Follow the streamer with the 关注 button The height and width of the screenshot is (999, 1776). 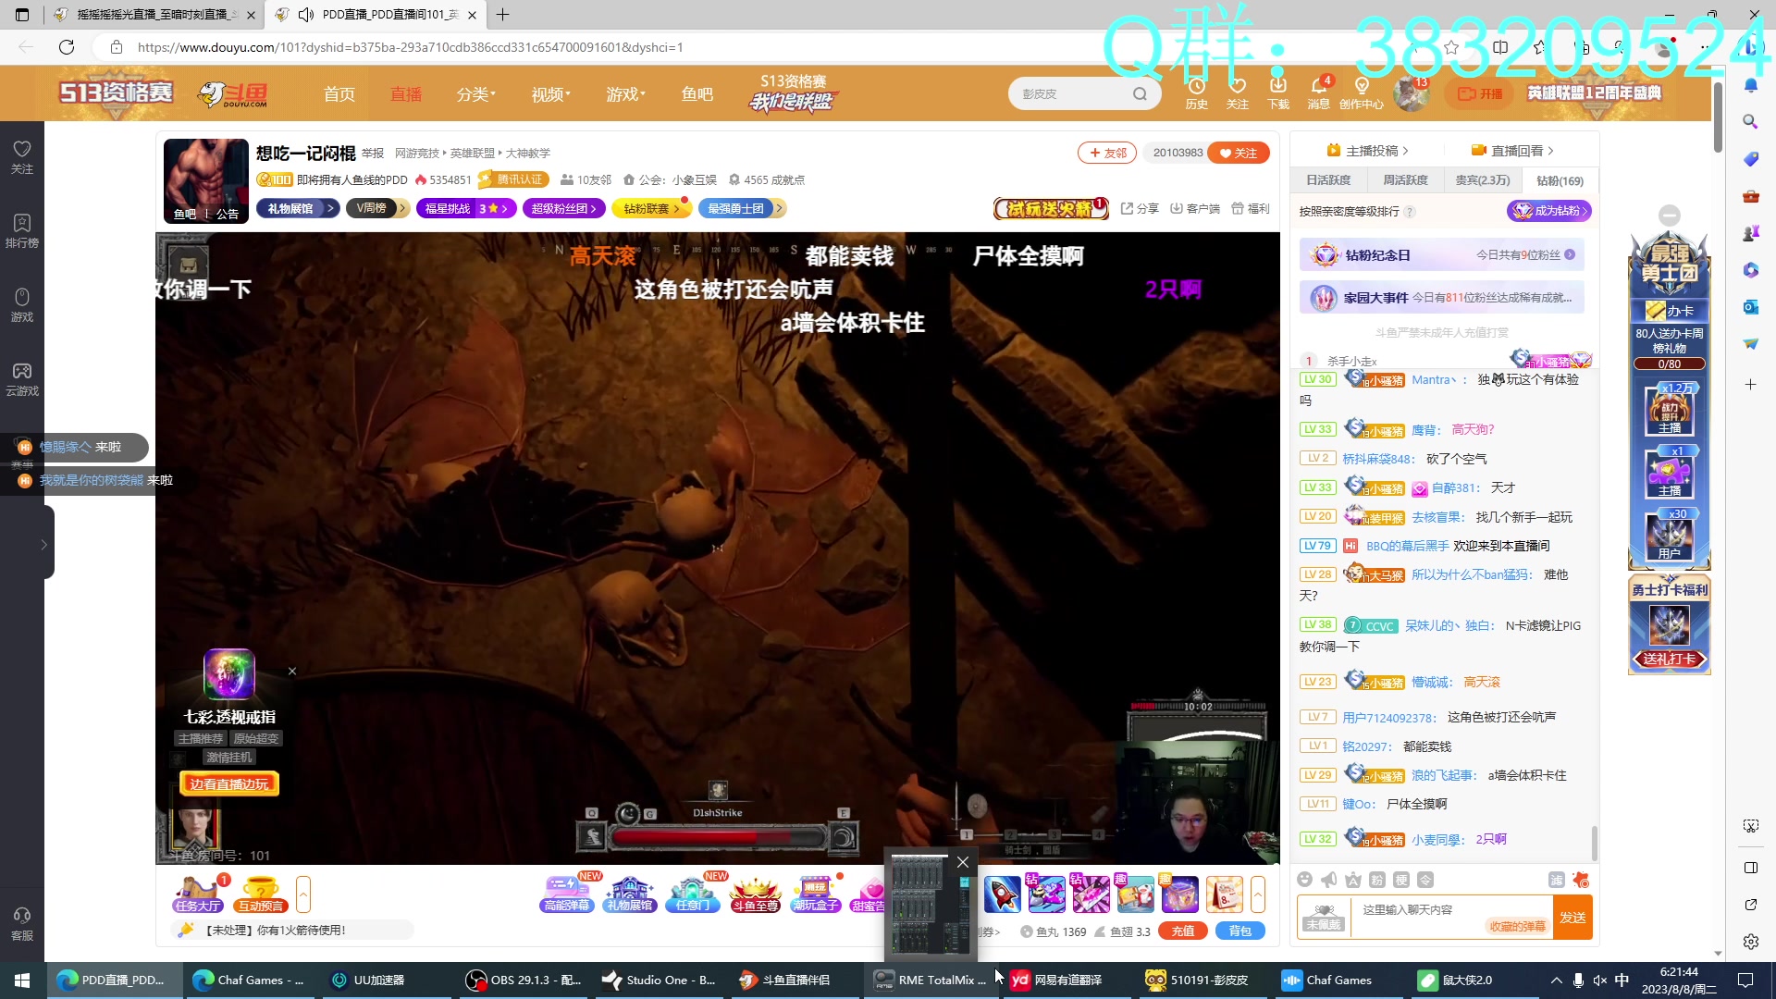(1239, 153)
